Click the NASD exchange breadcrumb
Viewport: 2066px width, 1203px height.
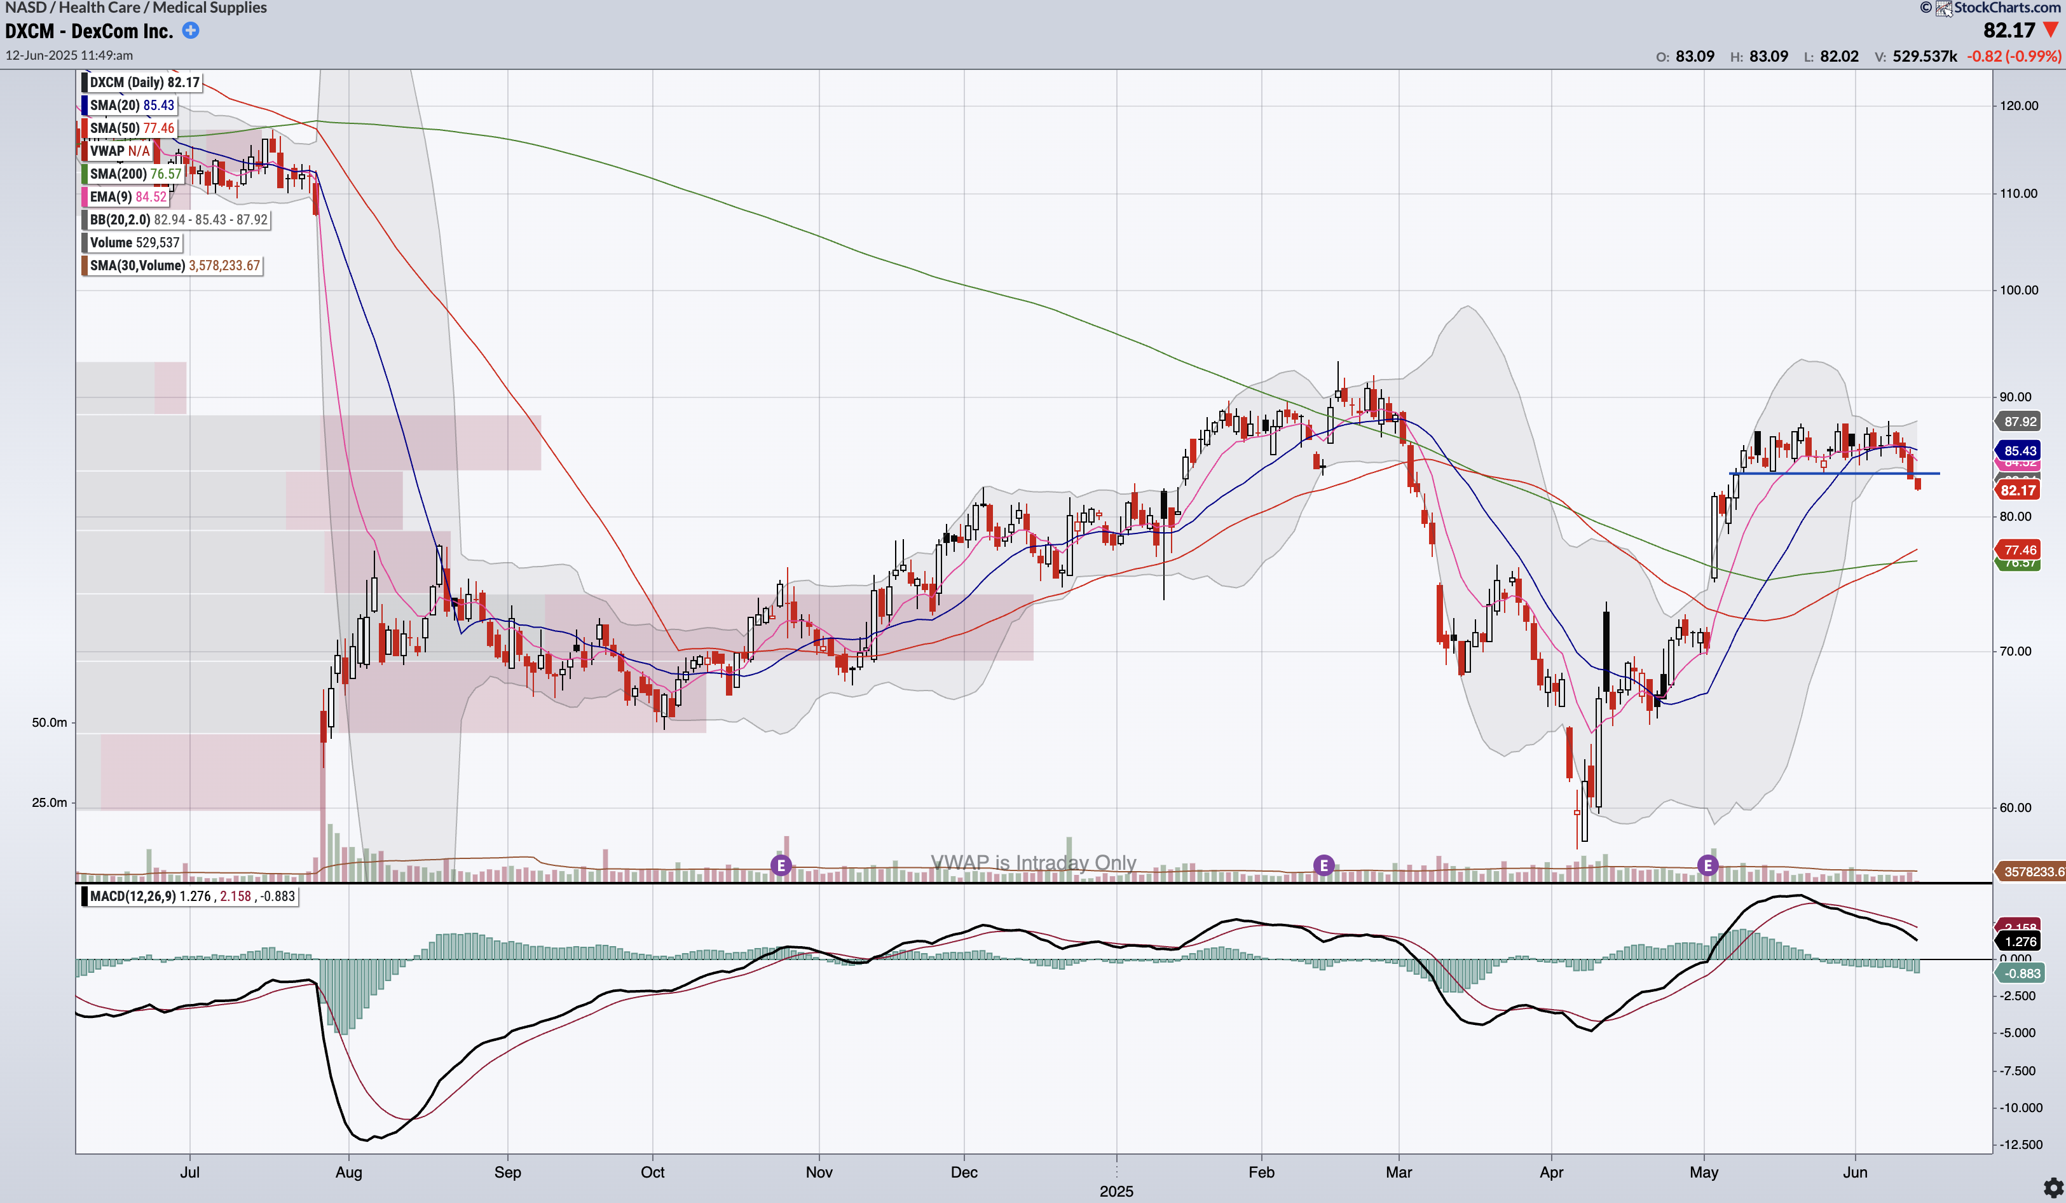[25, 8]
